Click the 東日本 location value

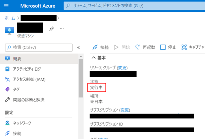(96, 101)
